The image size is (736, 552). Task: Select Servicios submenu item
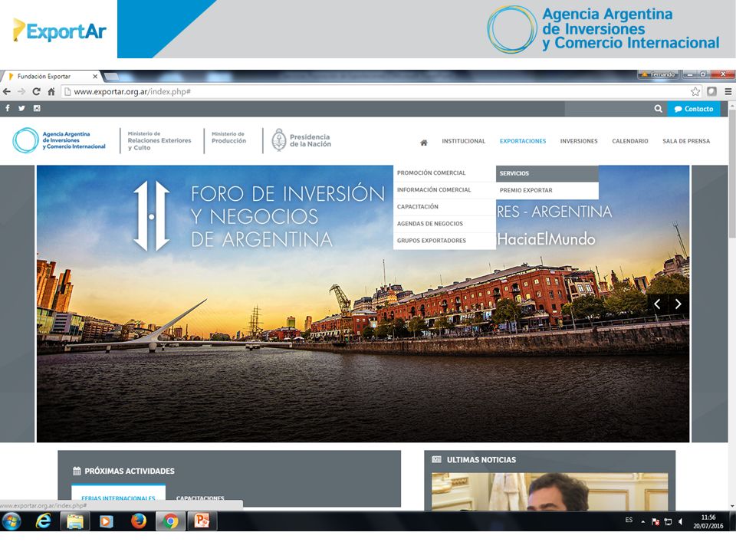point(547,173)
